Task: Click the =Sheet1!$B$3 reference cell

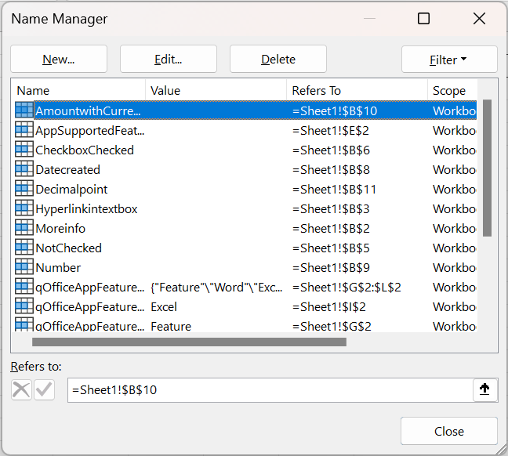Action: click(331, 209)
